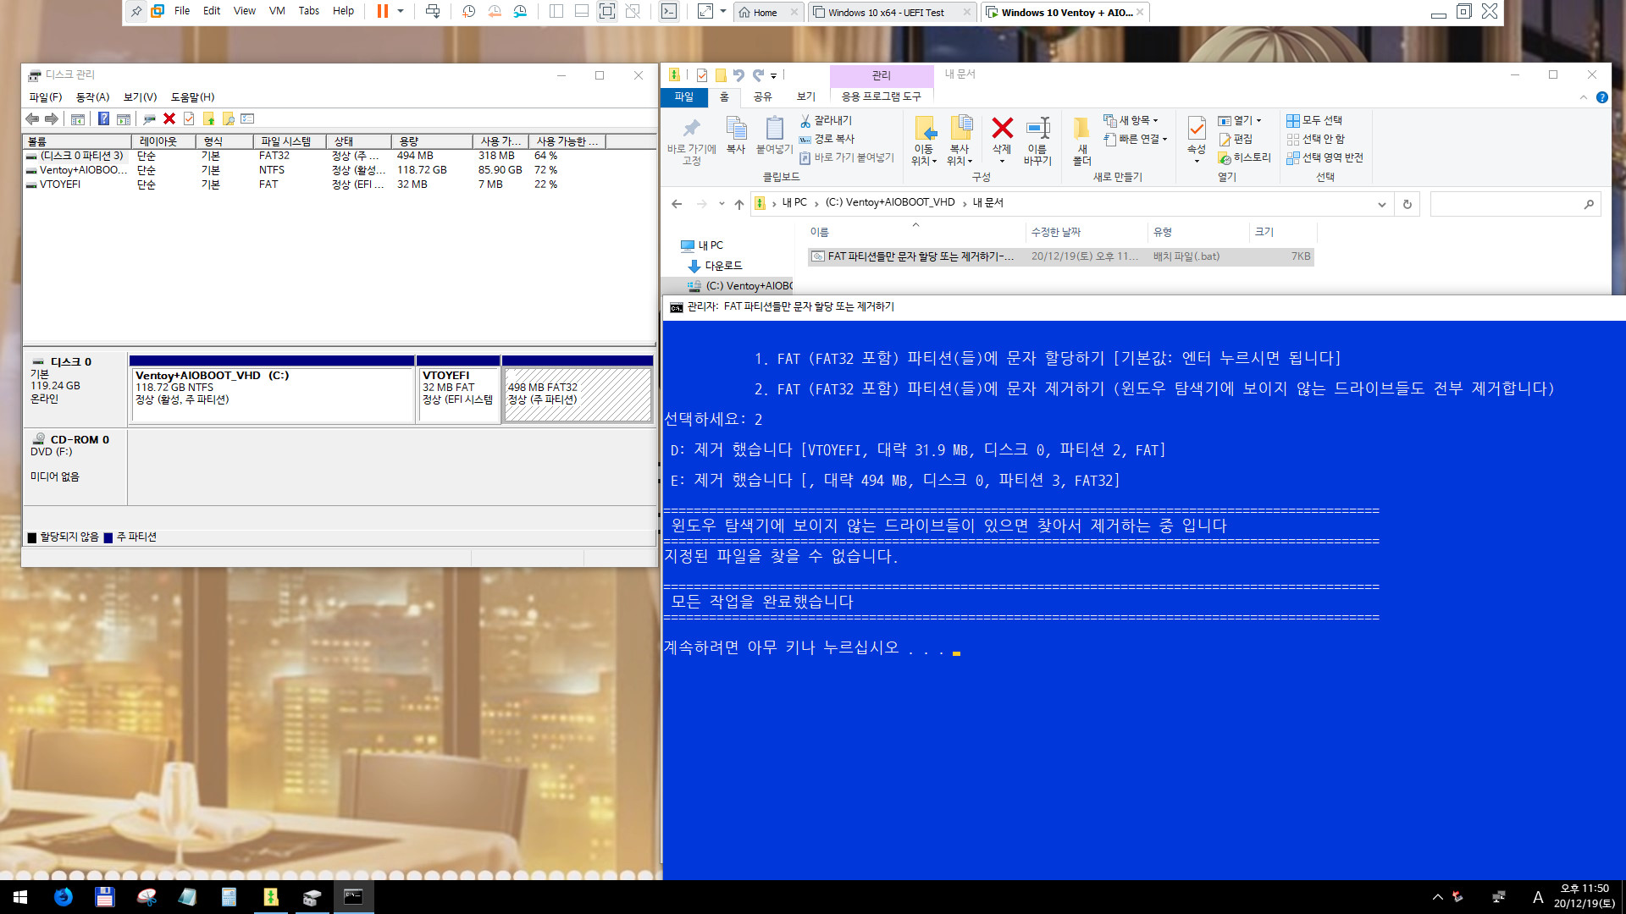This screenshot has height=914, width=1626.
Task: Select the VTOYEFI 32 MB partition block
Action: point(458,394)
